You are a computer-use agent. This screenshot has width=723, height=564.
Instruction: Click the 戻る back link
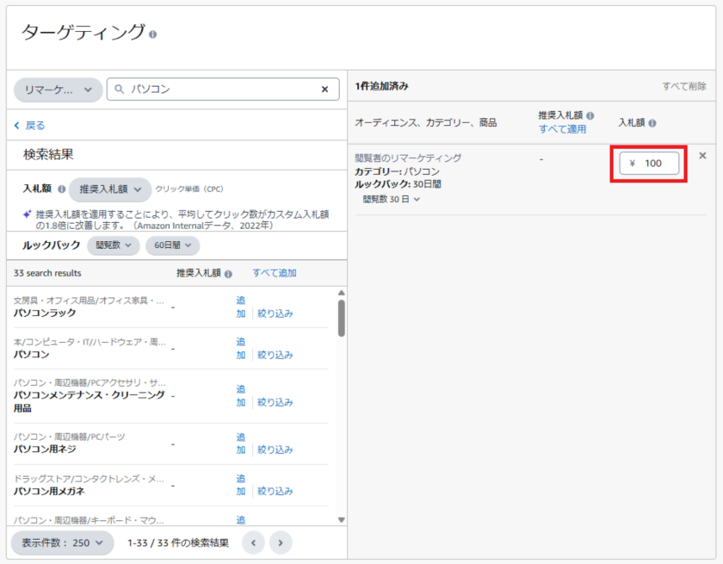[x=30, y=126]
